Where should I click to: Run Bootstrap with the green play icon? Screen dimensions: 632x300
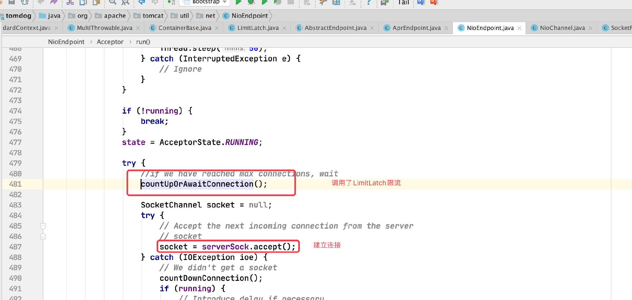pyautogui.click(x=238, y=2)
